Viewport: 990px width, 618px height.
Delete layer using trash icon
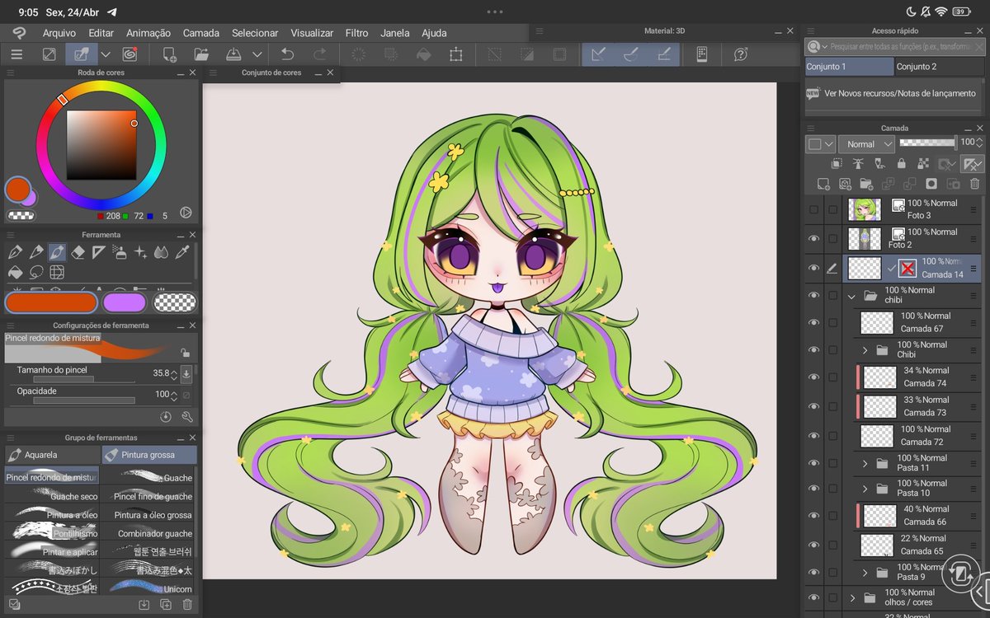974,185
